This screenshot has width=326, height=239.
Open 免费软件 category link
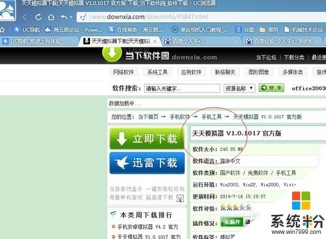click(x=258, y=173)
